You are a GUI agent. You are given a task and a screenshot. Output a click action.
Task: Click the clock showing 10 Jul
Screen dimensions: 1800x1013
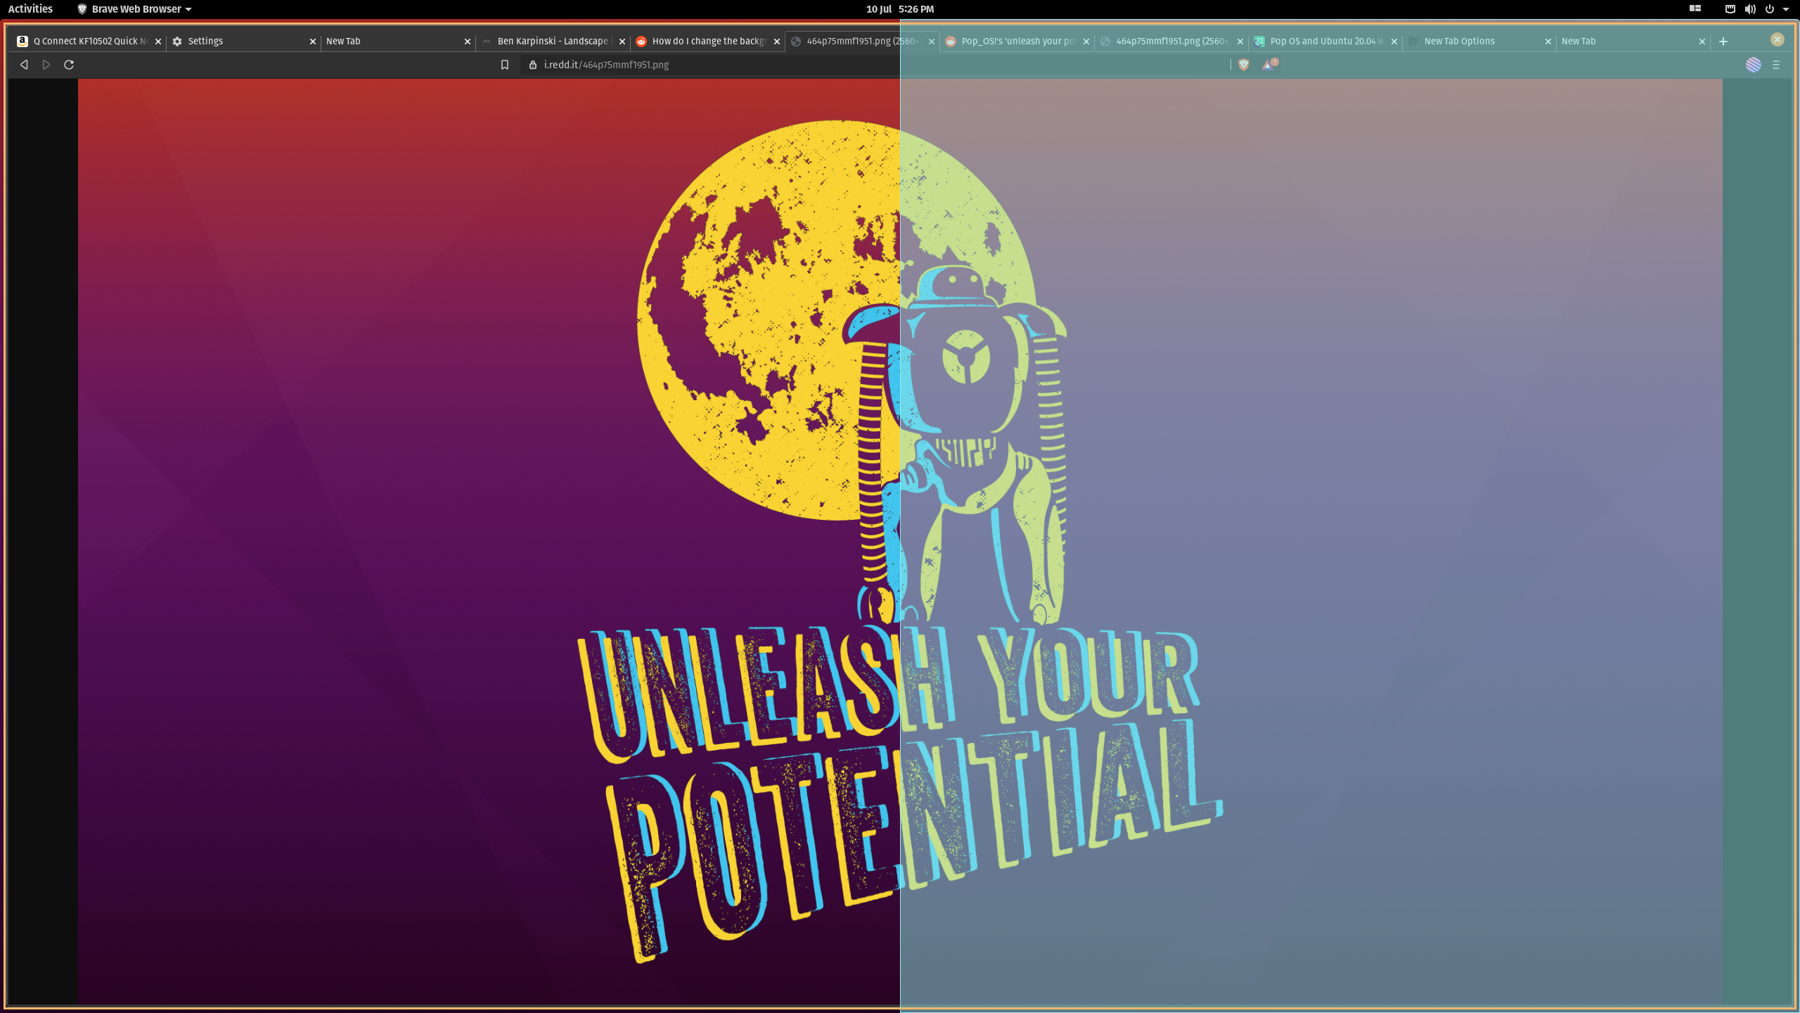point(899,9)
